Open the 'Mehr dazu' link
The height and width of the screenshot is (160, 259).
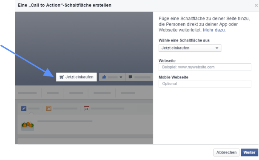pos(214,30)
